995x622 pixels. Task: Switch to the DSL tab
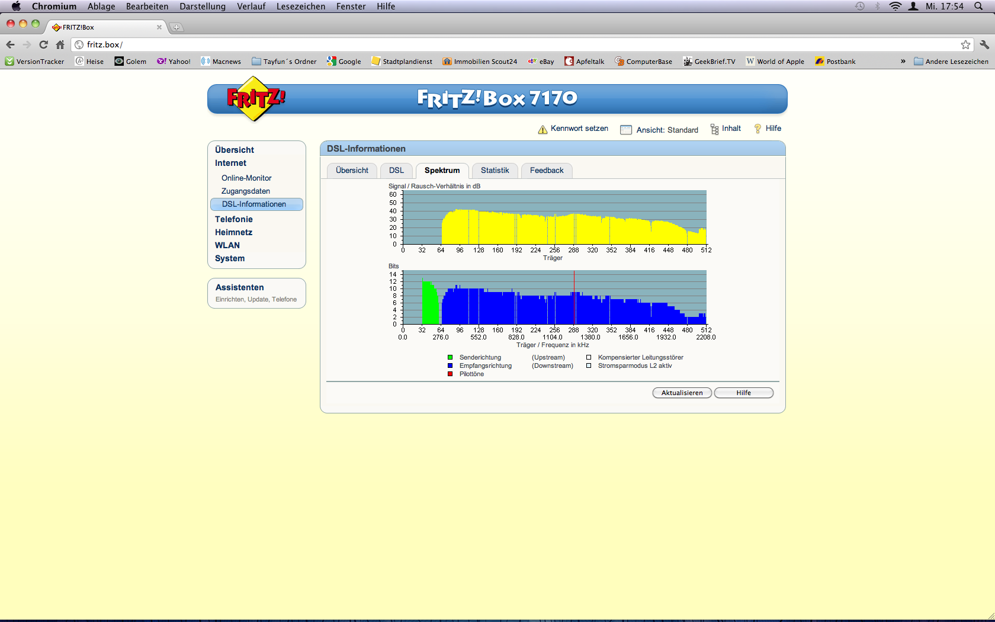tap(396, 171)
